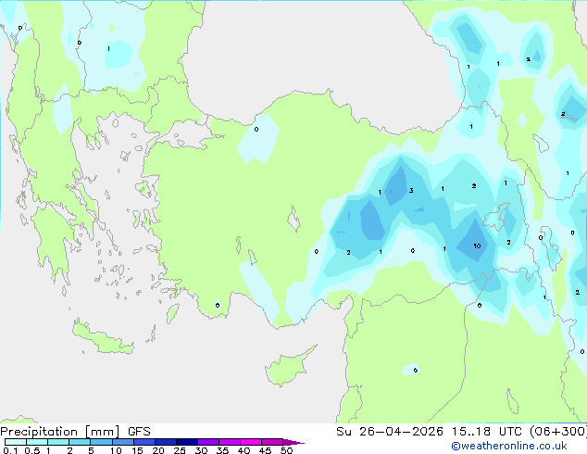Click the 10–15 mm legend color swatch
This screenshot has height=454, width=587.
coord(122,442)
